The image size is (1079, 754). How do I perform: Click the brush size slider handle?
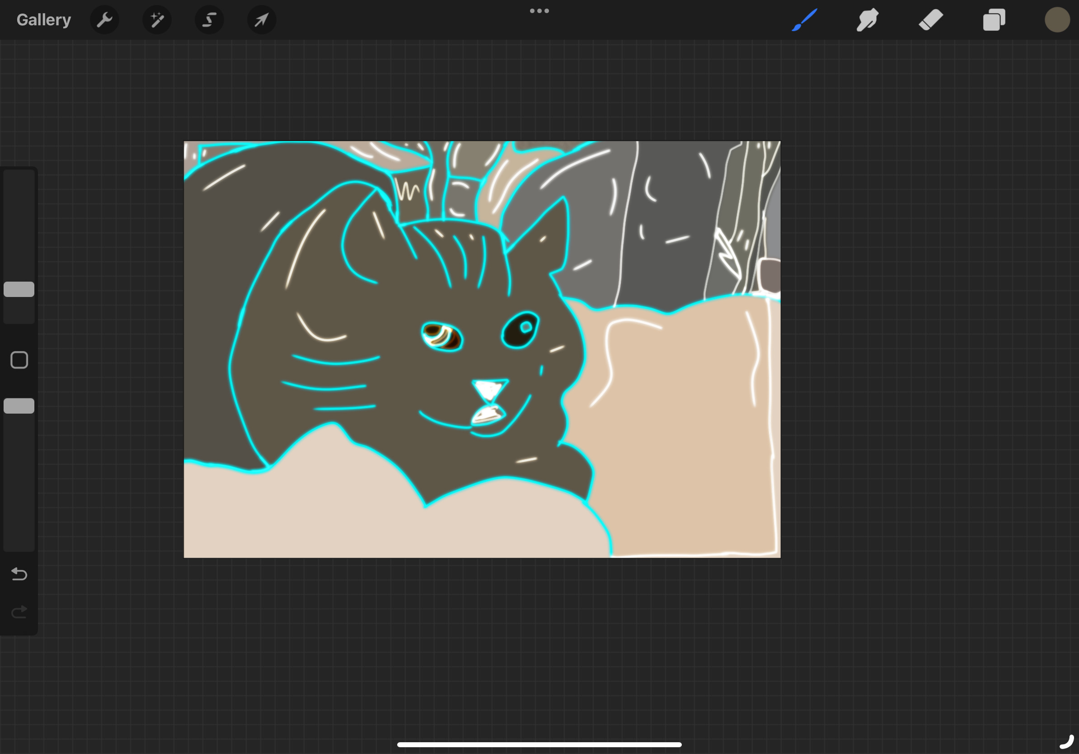[x=19, y=289]
